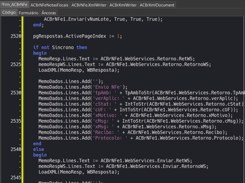
Task: Go to the ACBrXmlDocument editor tab
Action: point(157,5)
